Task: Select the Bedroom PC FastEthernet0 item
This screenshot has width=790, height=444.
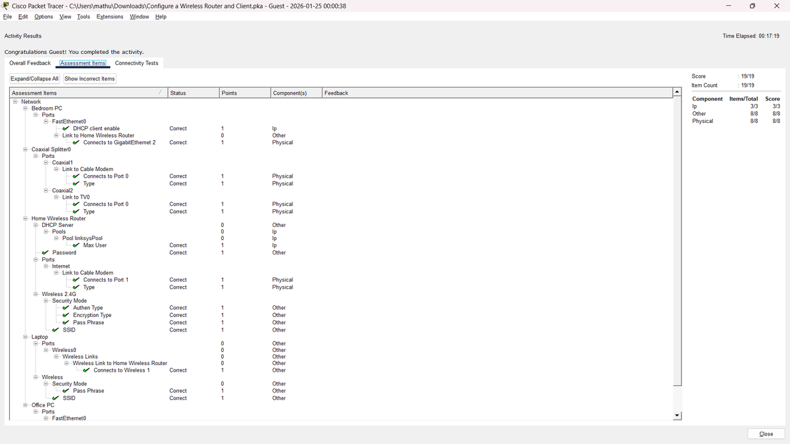Action: click(69, 122)
